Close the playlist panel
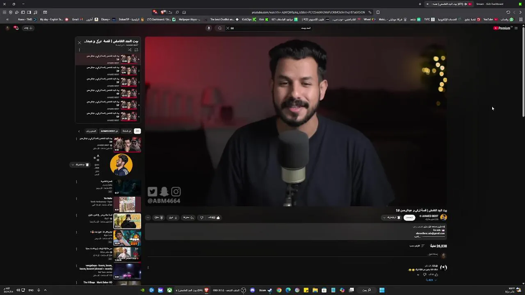The width and height of the screenshot is (525, 295). (80, 42)
